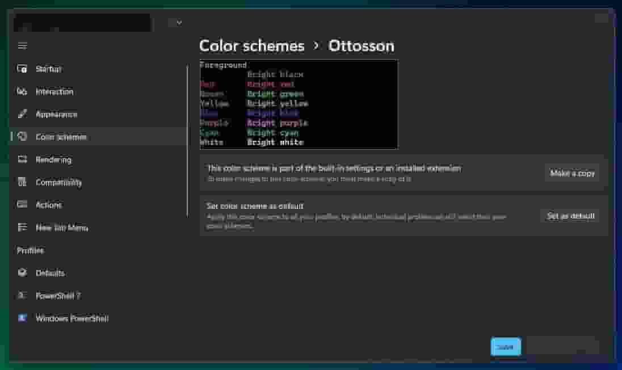Image resolution: width=622 pixels, height=370 pixels.
Task: Navigate back via the Color schemes breadcrumb
Action: click(x=251, y=46)
